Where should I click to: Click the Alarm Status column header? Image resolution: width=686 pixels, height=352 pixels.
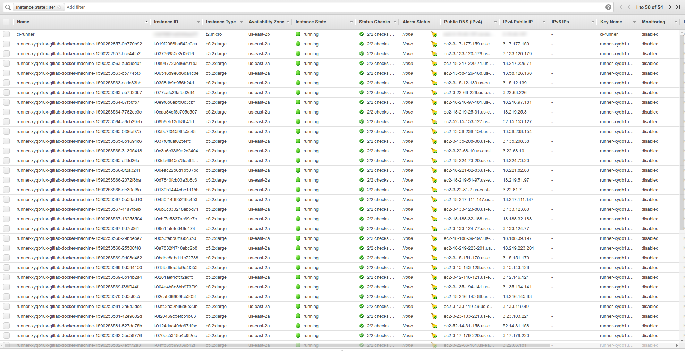[416, 22]
